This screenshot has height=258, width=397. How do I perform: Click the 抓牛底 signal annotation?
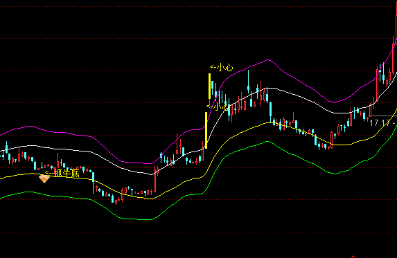pos(62,173)
